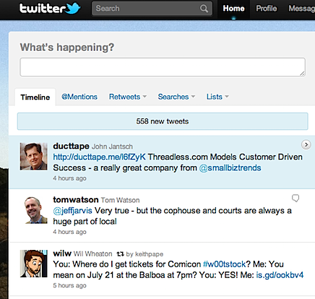Expand the Retweets dropdown
Image resolution: width=315 pixels, height=299 pixels.
coord(128,97)
